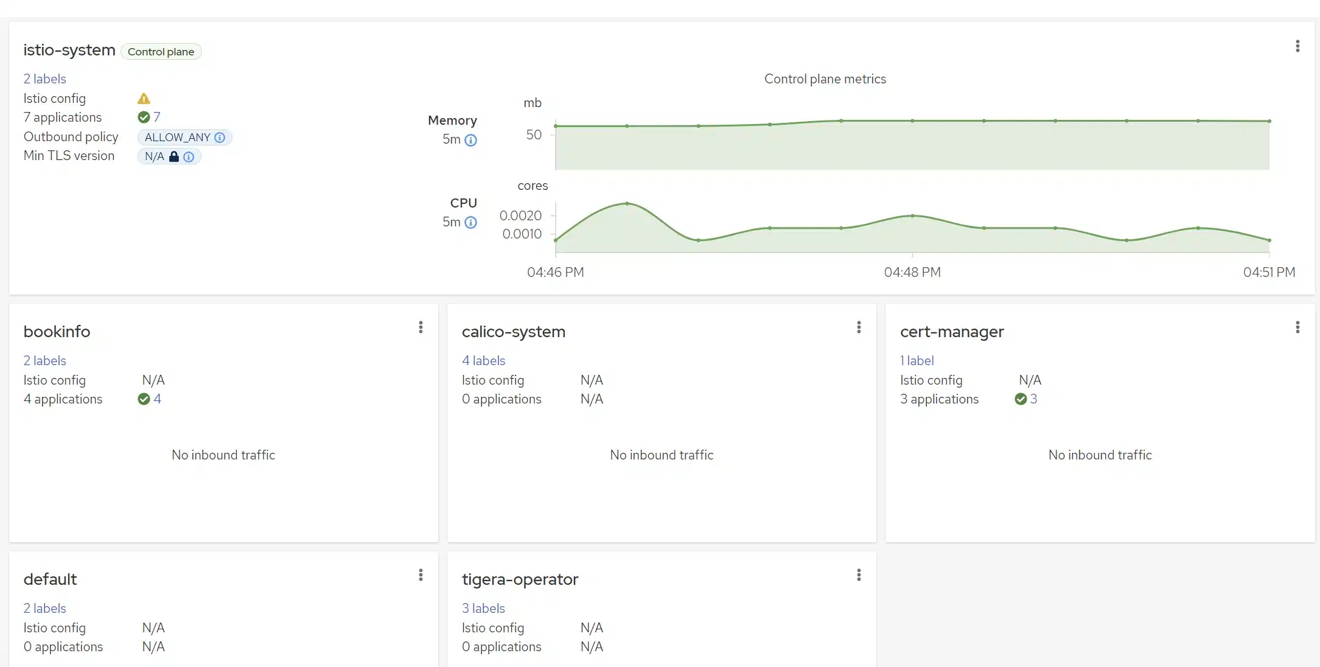Click the istio-system namespace title
Viewport: 1320px width, 667px height.
[x=69, y=50]
